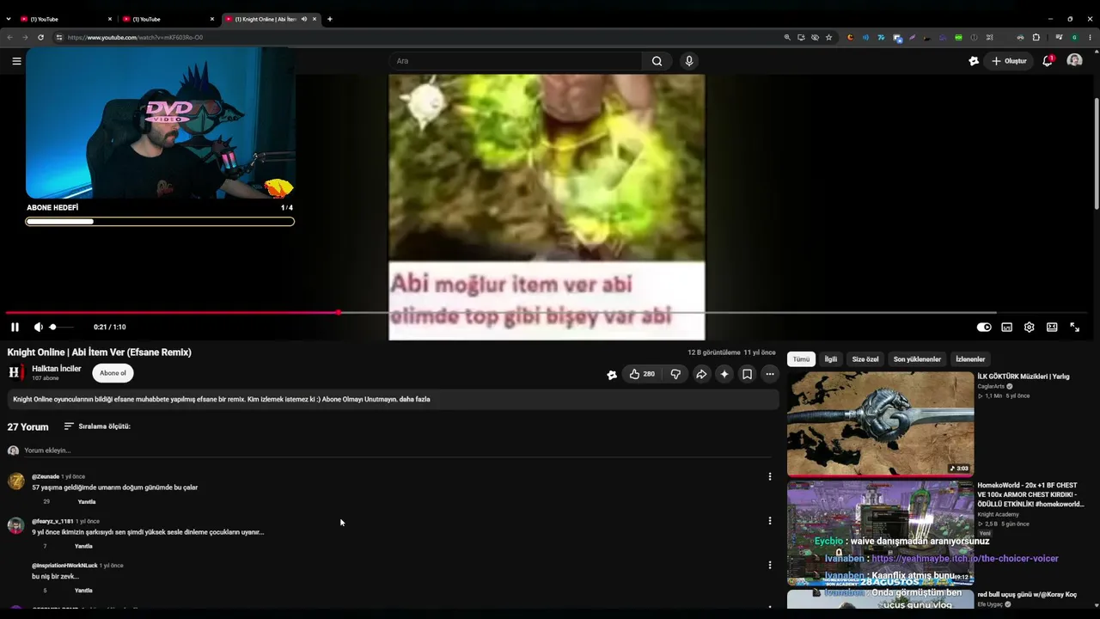Save the video with bookmark icon
The image size is (1100, 619).
point(747,374)
